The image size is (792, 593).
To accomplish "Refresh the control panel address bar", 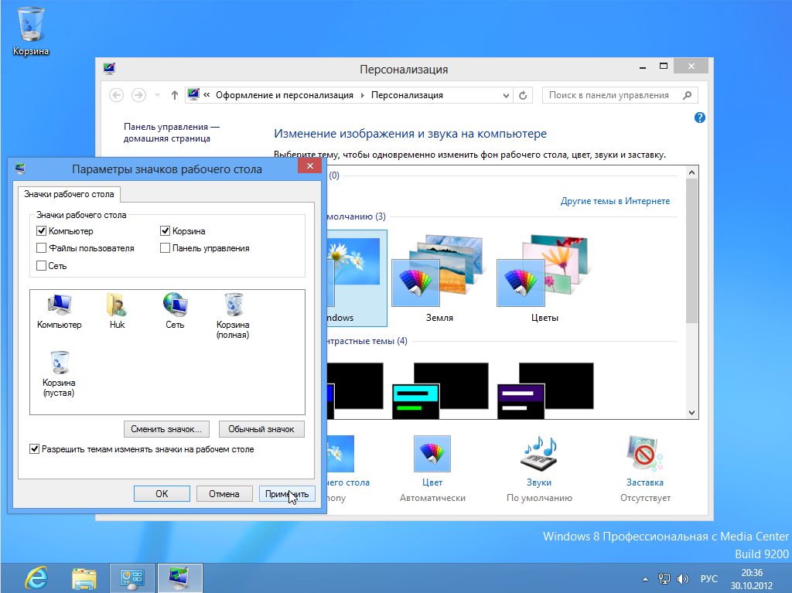I will 523,95.
